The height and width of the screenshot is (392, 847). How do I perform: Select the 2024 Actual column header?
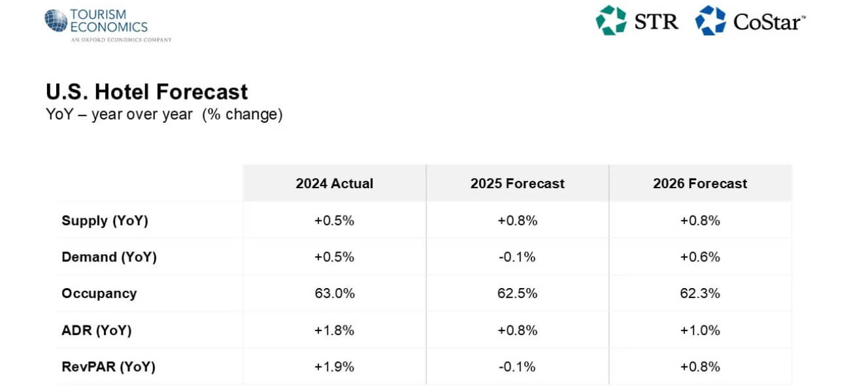coord(335,184)
